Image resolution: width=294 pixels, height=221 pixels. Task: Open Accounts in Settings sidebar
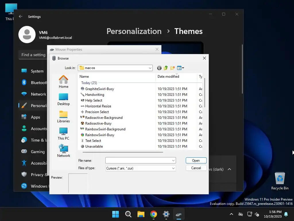coord(32,129)
